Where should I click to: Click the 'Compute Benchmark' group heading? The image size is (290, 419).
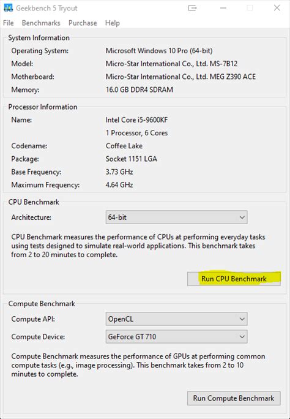coord(42,304)
